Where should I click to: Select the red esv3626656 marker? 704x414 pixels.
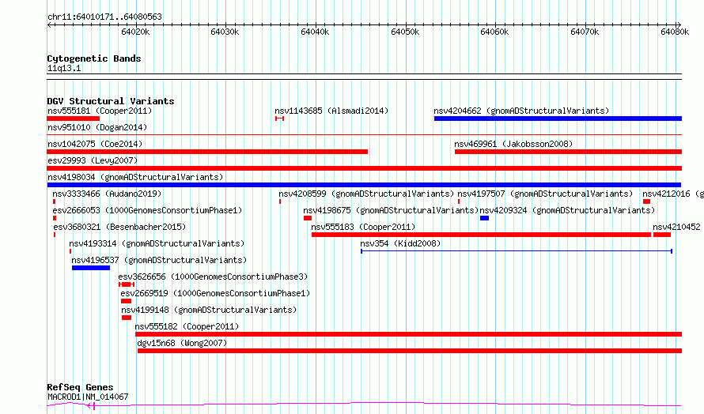127,284
